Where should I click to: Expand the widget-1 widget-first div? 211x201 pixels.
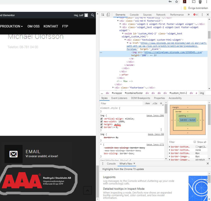[120, 24]
